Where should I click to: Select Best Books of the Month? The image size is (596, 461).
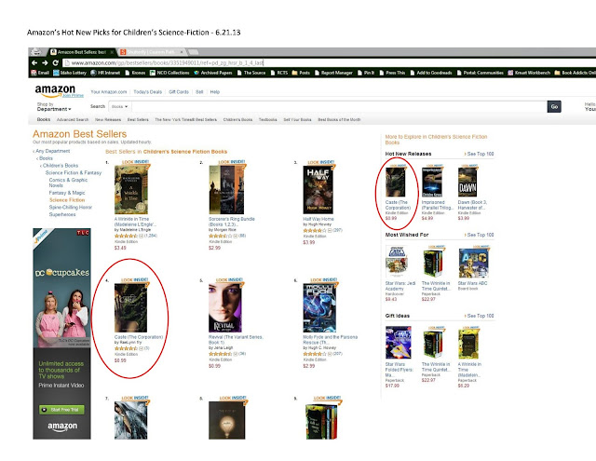coord(339,120)
